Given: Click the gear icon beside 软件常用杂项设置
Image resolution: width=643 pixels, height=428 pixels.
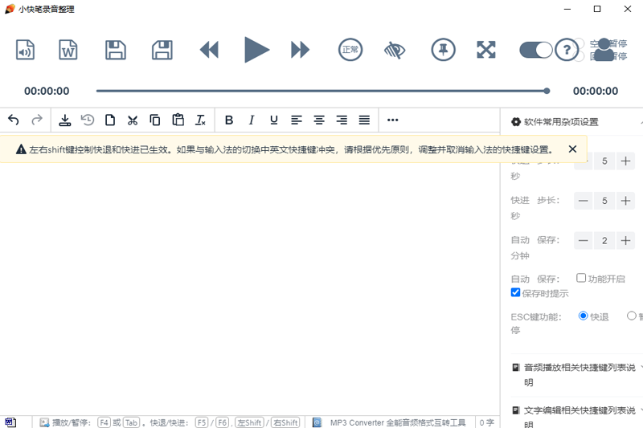Looking at the screenshot, I should click(515, 121).
